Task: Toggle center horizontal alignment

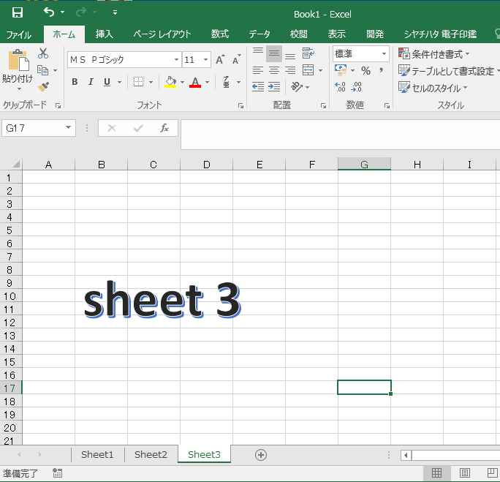Action: point(274,70)
